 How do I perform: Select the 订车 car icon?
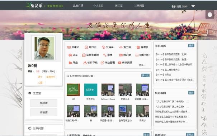tap(70, 55)
